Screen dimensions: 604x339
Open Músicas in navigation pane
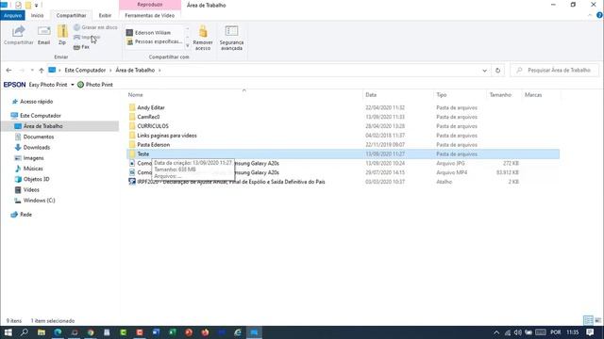[x=33, y=169]
